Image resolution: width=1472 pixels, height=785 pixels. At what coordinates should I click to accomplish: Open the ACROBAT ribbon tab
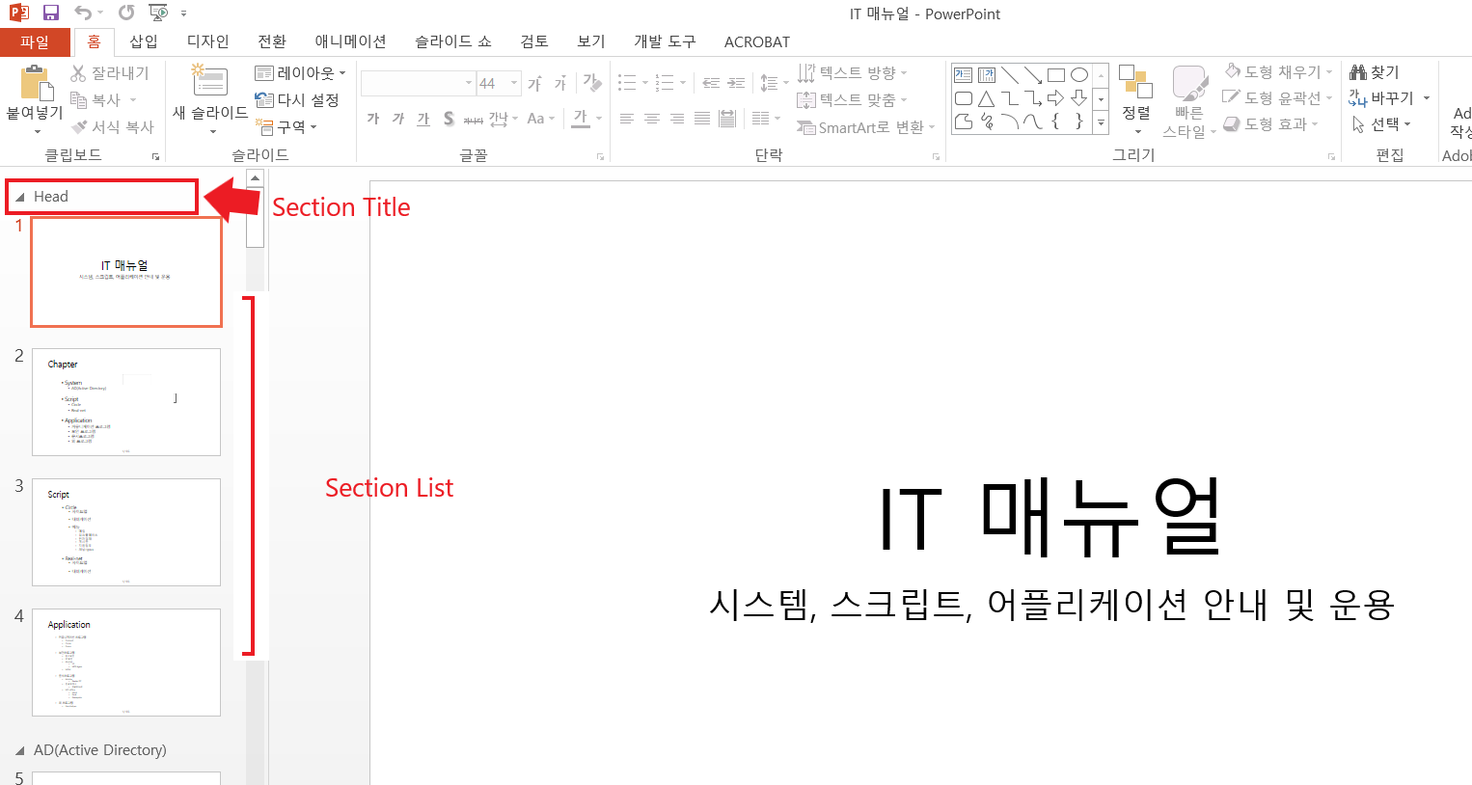(756, 41)
